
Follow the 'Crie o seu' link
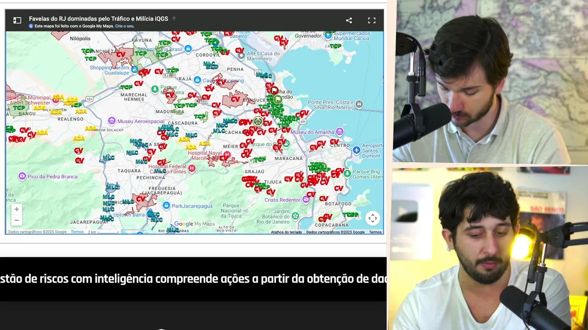click(124, 26)
